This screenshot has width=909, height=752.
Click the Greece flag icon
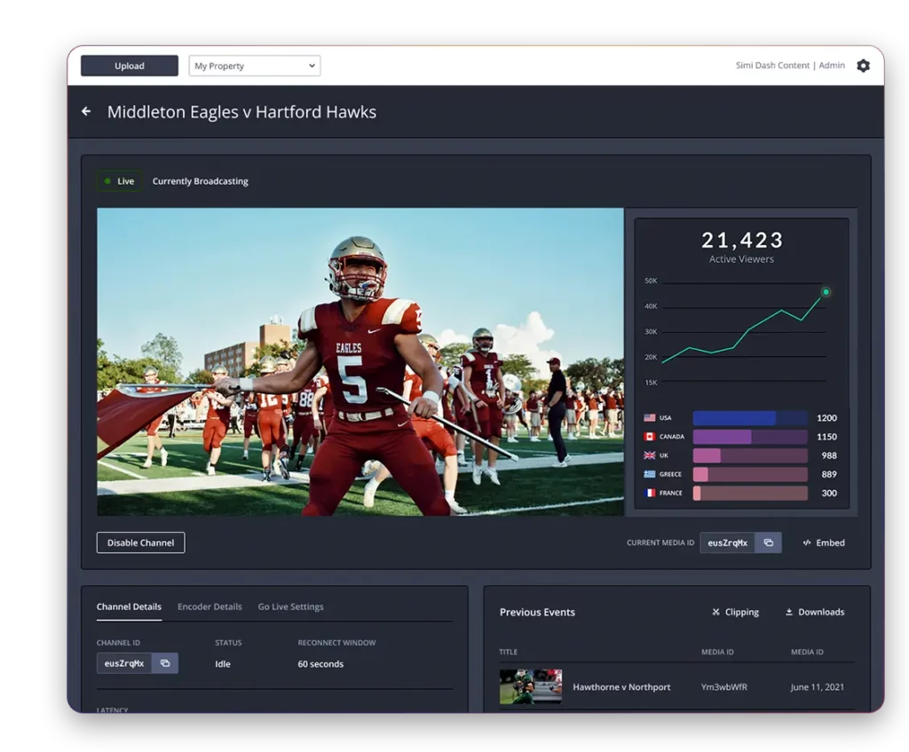(x=649, y=474)
